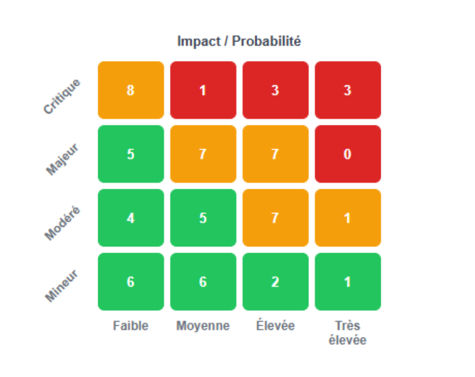
Task: Open the Modéré / Élevée orange cell
Action: click(275, 218)
